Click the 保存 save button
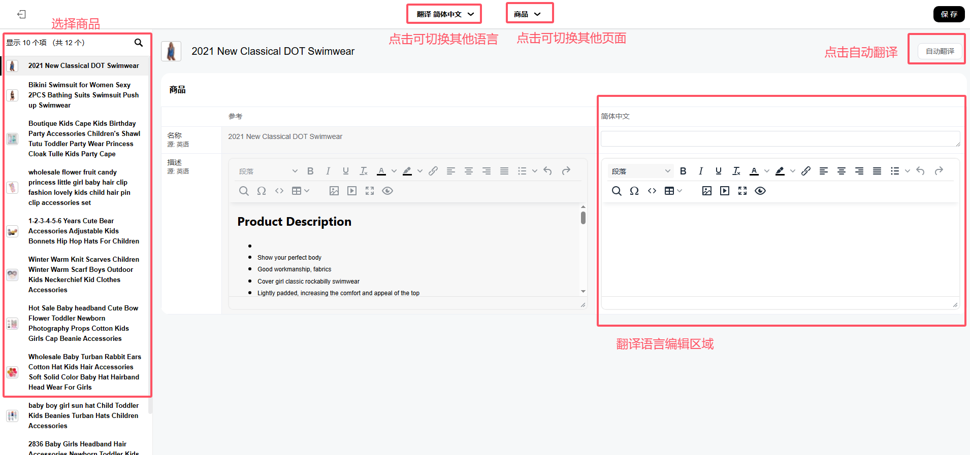 pyautogui.click(x=949, y=14)
